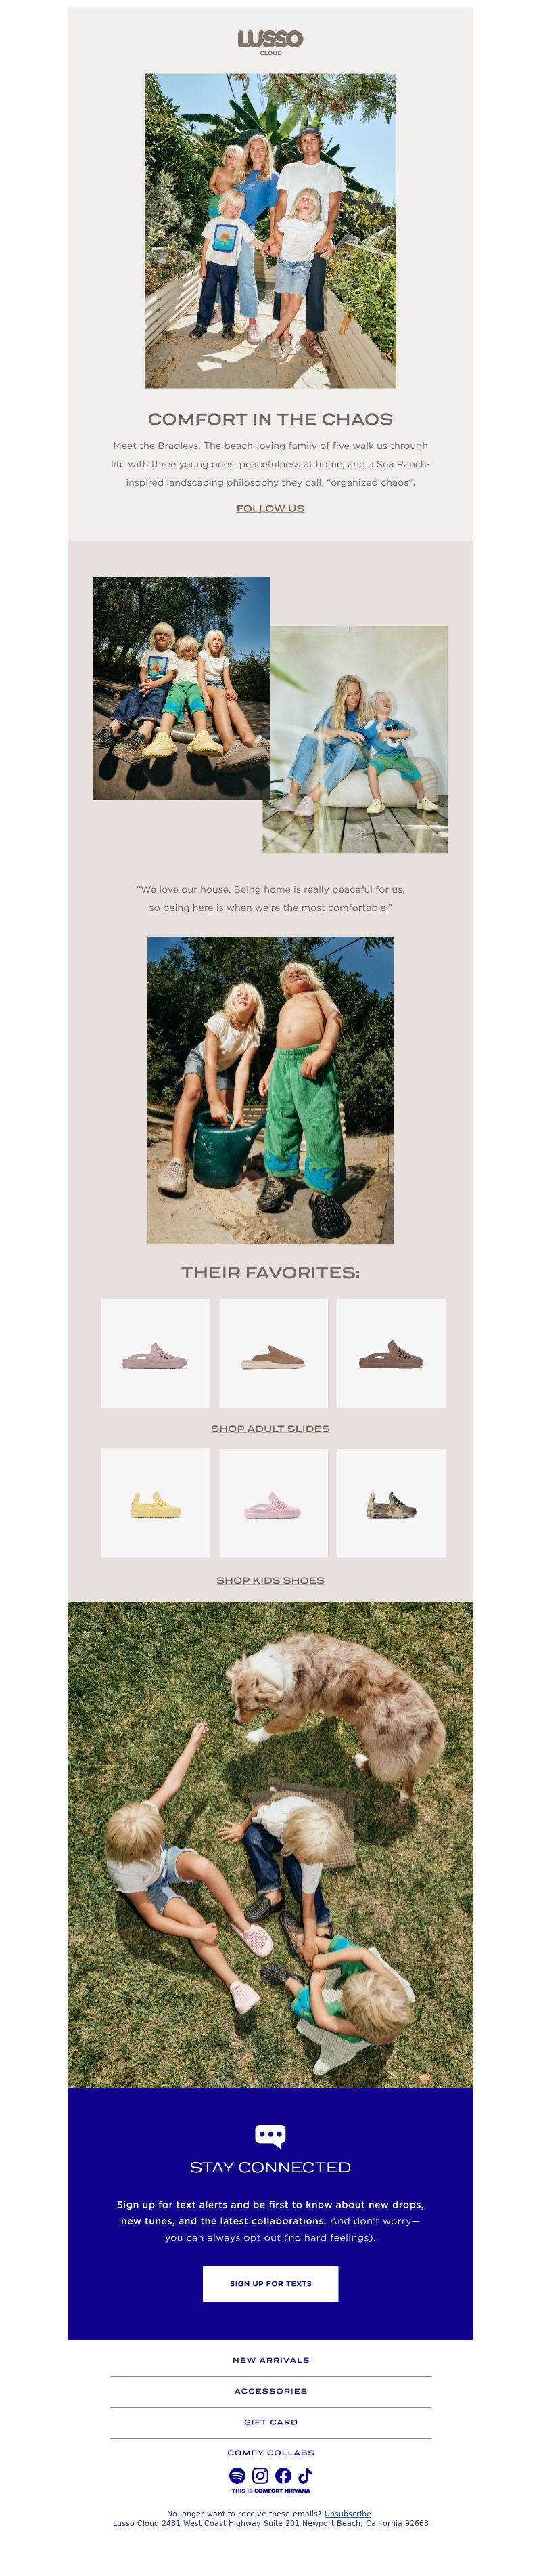Click the Follow Us link
541x2576 pixels.
(270, 508)
